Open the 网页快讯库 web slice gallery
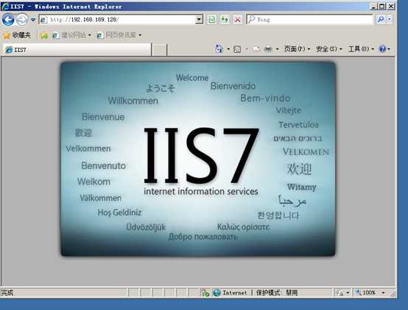Viewport: 408px width, 310px height. [x=119, y=35]
